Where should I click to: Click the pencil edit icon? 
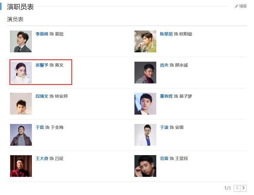coord(236,6)
